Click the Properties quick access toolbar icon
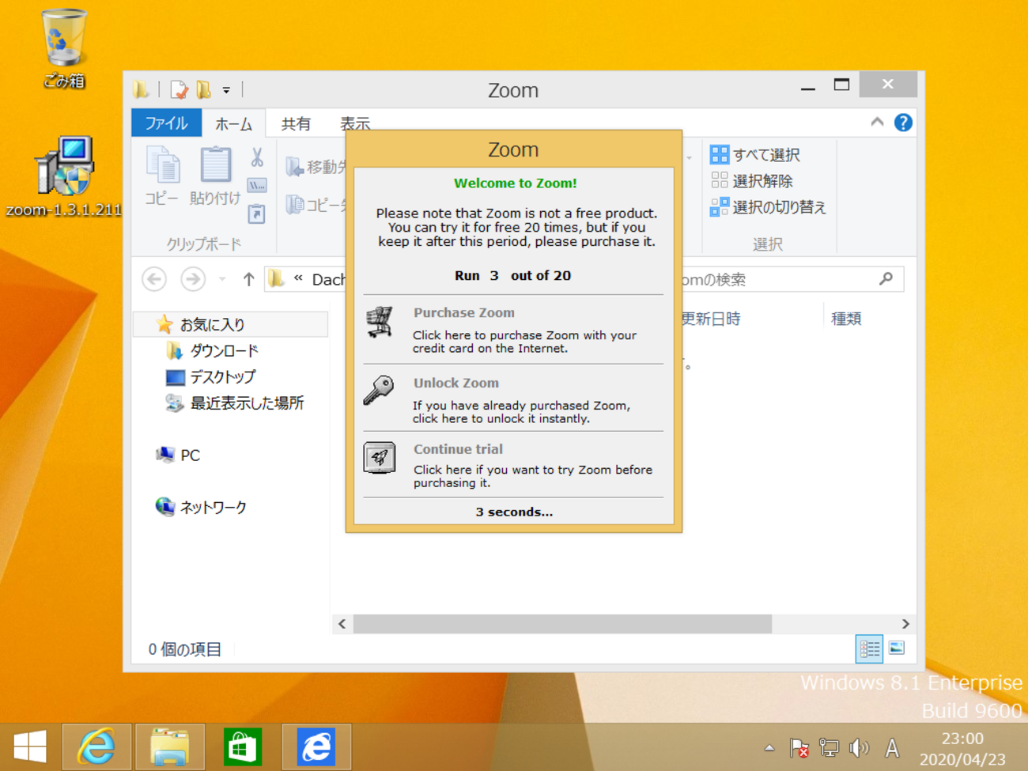Image resolution: width=1028 pixels, height=771 pixels. tap(180, 90)
